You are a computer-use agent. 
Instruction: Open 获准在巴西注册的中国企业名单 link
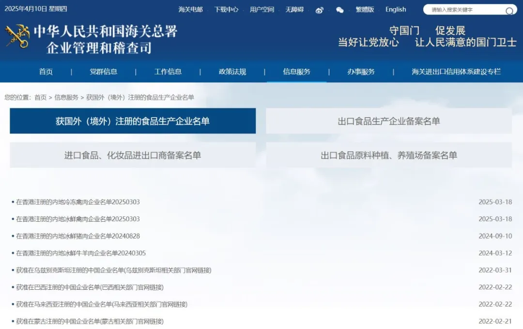point(90,287)
